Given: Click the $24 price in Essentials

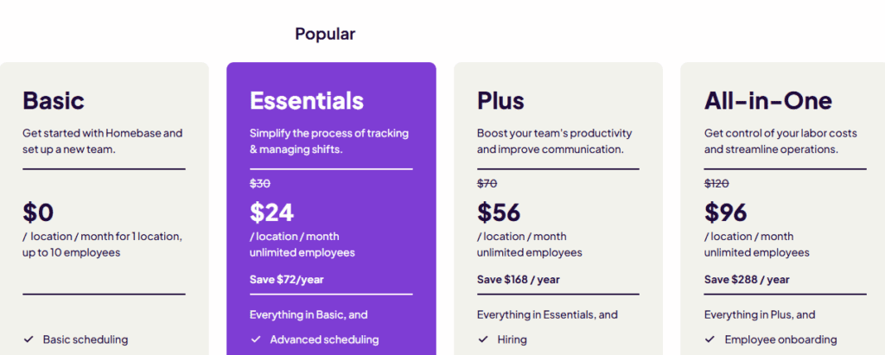Looking at the screenshot, I should 271,212.
